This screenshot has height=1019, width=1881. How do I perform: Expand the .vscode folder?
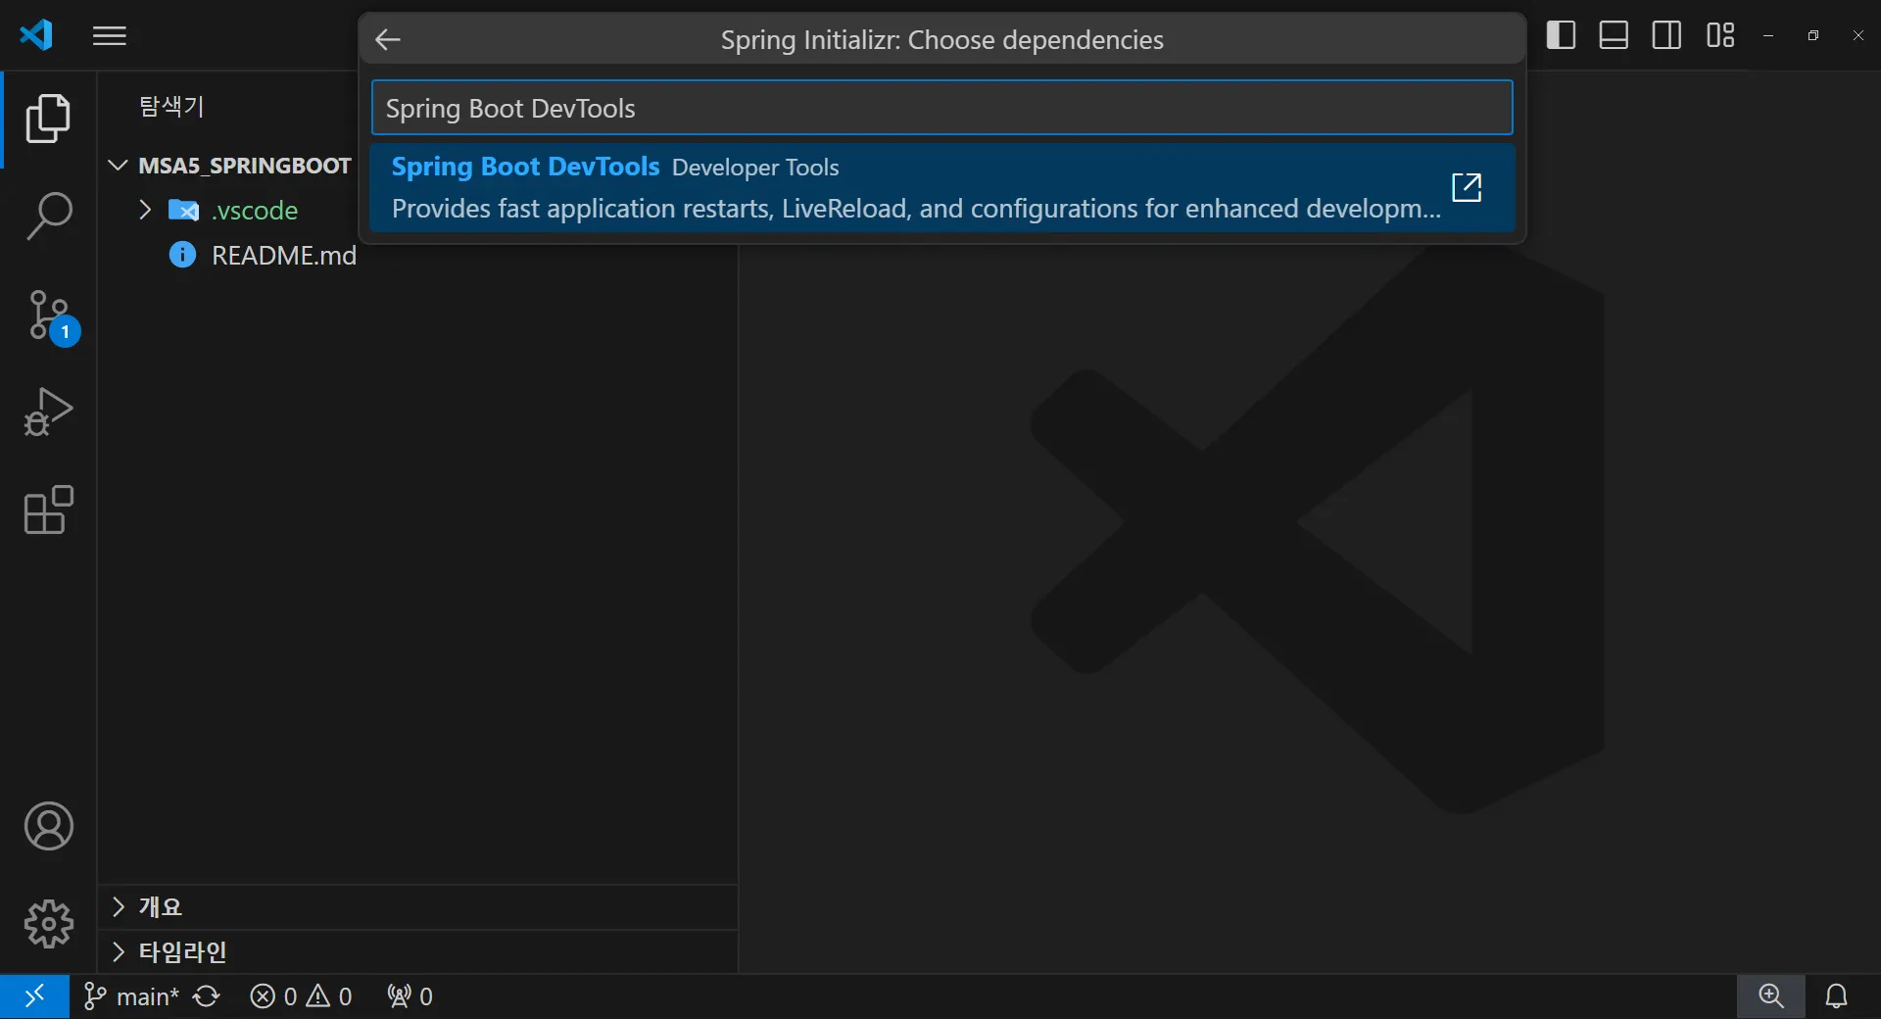click(x=145, y=210)
